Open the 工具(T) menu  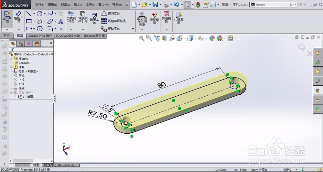(90, 5)
